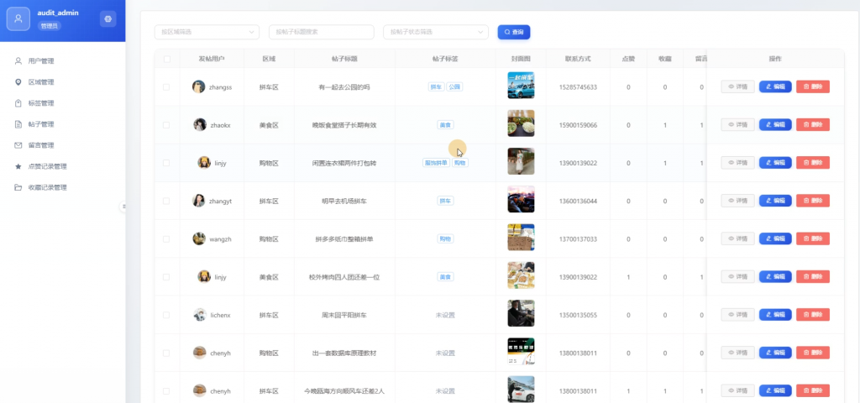Check the row checkbox for zhangyt
Screen dimensions: 860x403
click(167, 201)
